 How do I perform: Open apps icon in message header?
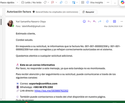pyautogui.click(x=114, y=22)
